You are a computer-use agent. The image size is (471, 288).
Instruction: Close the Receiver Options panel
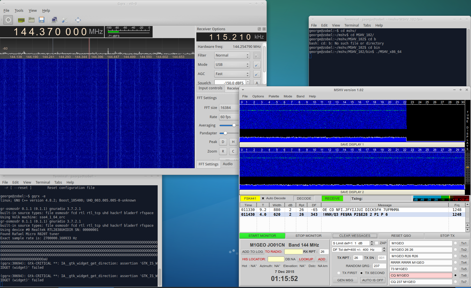[x=264, y=29]
